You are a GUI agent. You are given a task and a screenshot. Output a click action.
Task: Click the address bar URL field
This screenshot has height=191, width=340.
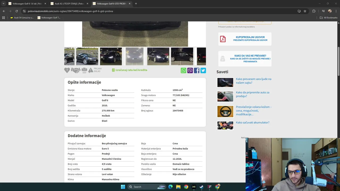[x=159, y=11]
